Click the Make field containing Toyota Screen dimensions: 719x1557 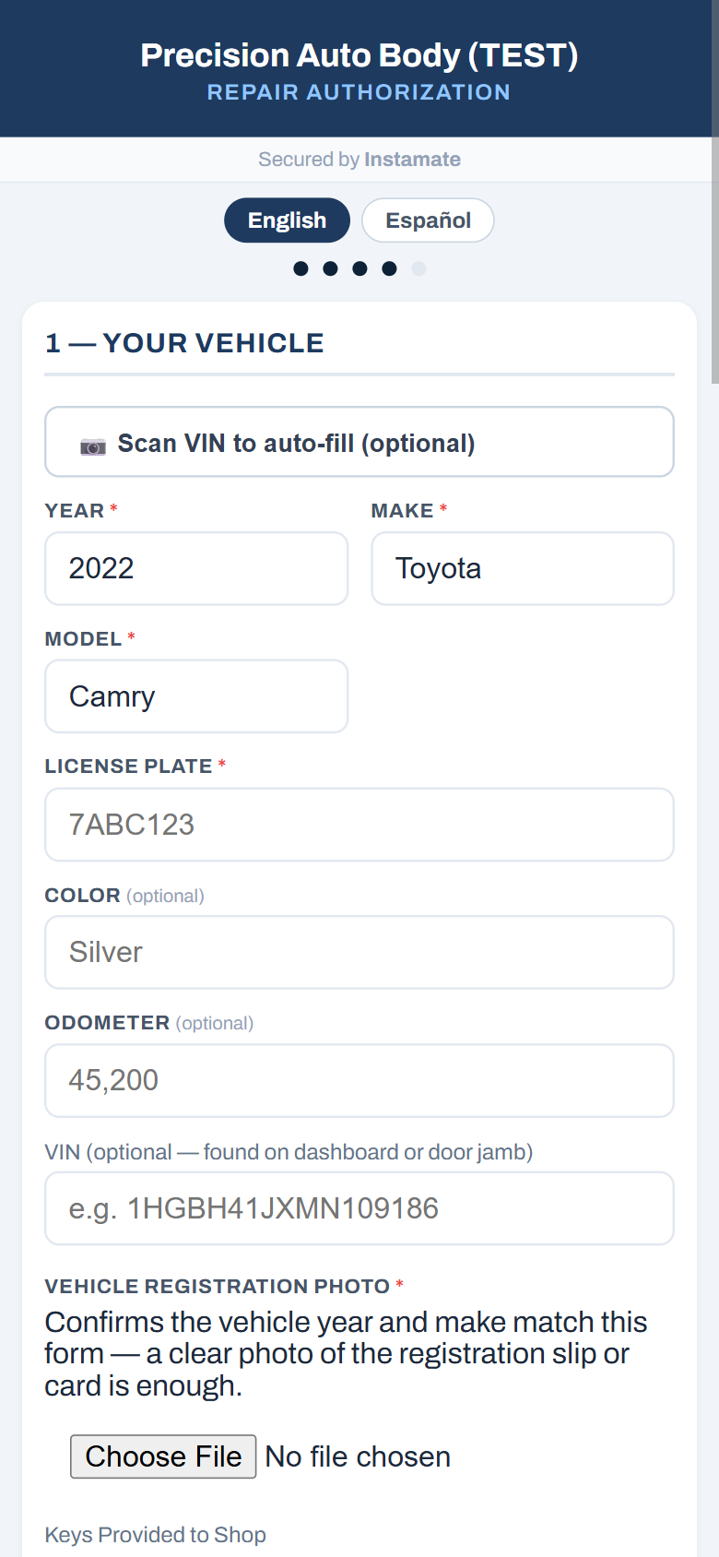(523, 568)
